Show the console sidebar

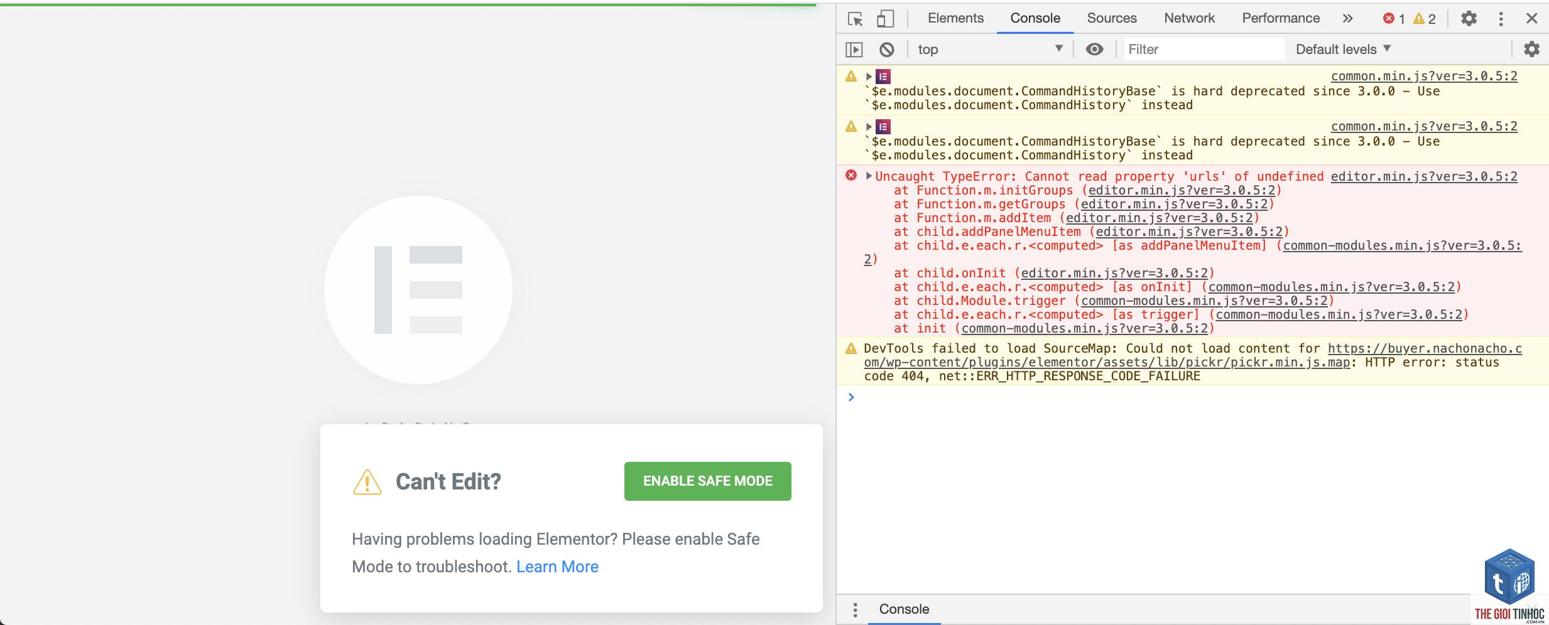pyautogui.click(x=854, y=50)
